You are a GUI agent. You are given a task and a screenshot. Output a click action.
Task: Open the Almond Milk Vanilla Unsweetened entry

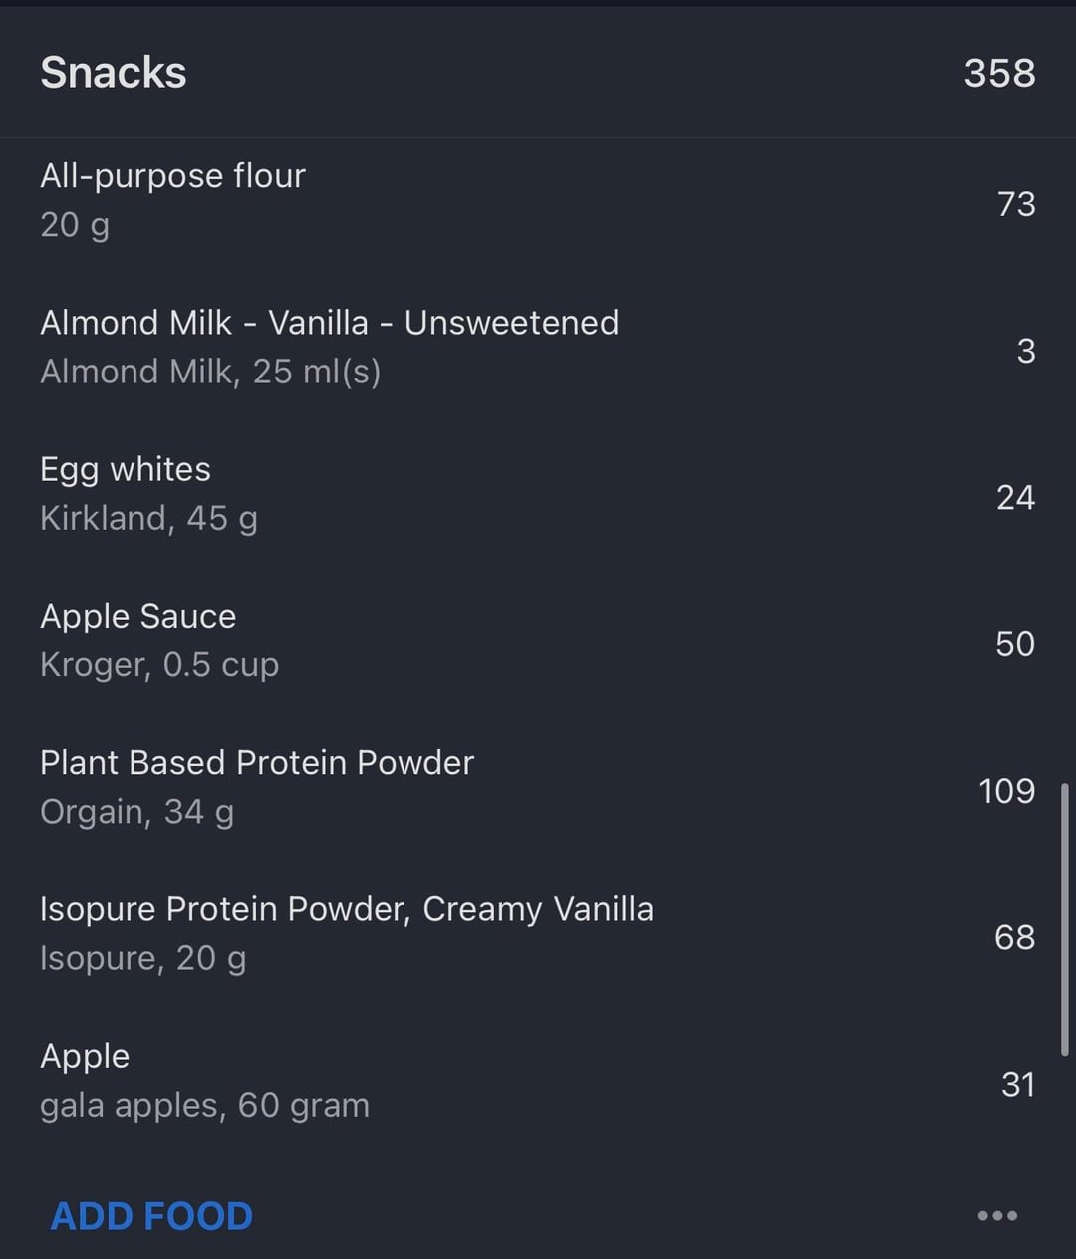tap(329, 323)
